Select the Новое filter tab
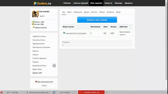168x94 pixels. coord(118,12)
